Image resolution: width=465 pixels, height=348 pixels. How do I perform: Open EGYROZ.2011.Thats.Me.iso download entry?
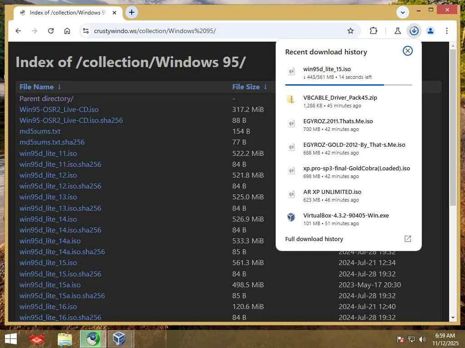(348, 125)
